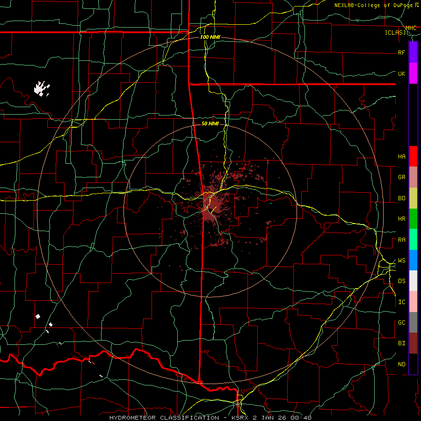421x421 pixels.
Task: Select the red HA legend swatch
Action: pyautogui.click(x=413, y=156)
